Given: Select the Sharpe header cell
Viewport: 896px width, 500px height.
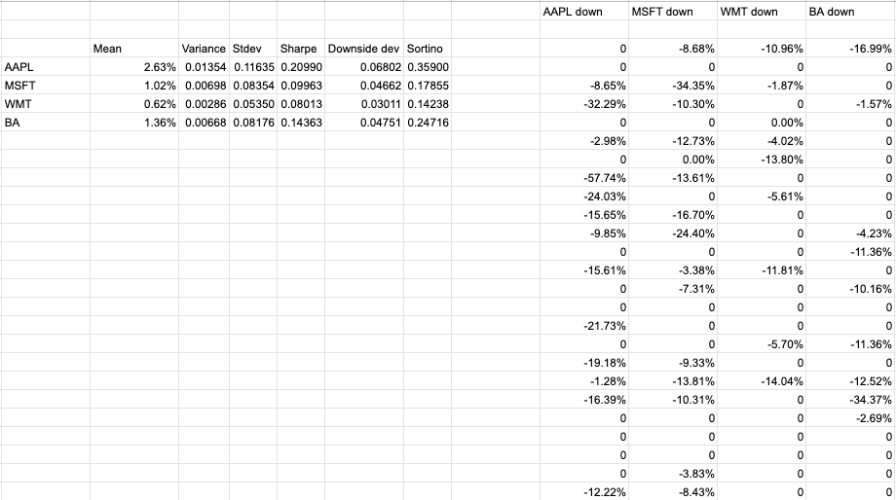Looking at the screenshot, I should pyautogui.click(x=298, y=49).
